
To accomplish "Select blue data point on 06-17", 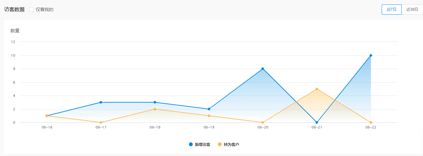I will (101, 102).
